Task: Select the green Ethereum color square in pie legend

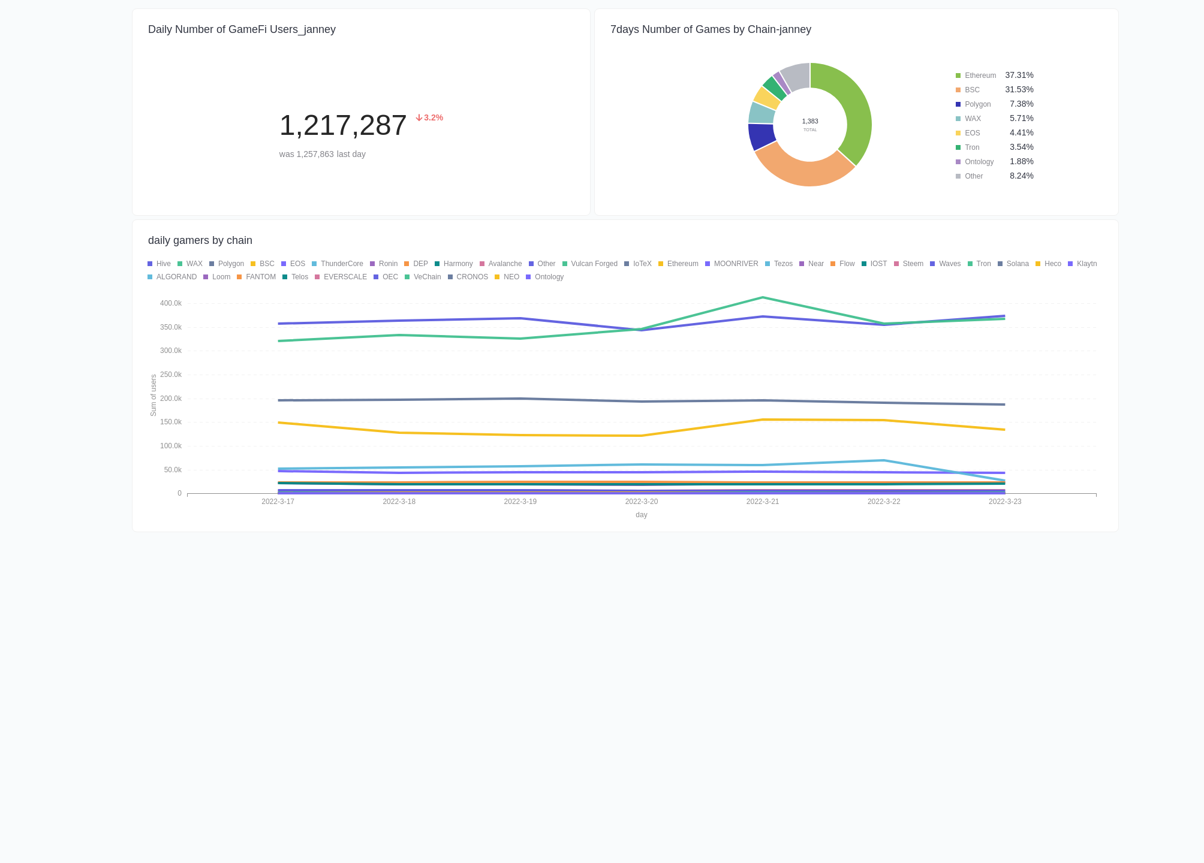Action: (x=958, y=75)
